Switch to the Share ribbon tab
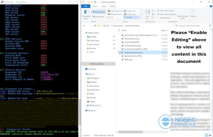 pyautogui.click(x=104, y=6)
